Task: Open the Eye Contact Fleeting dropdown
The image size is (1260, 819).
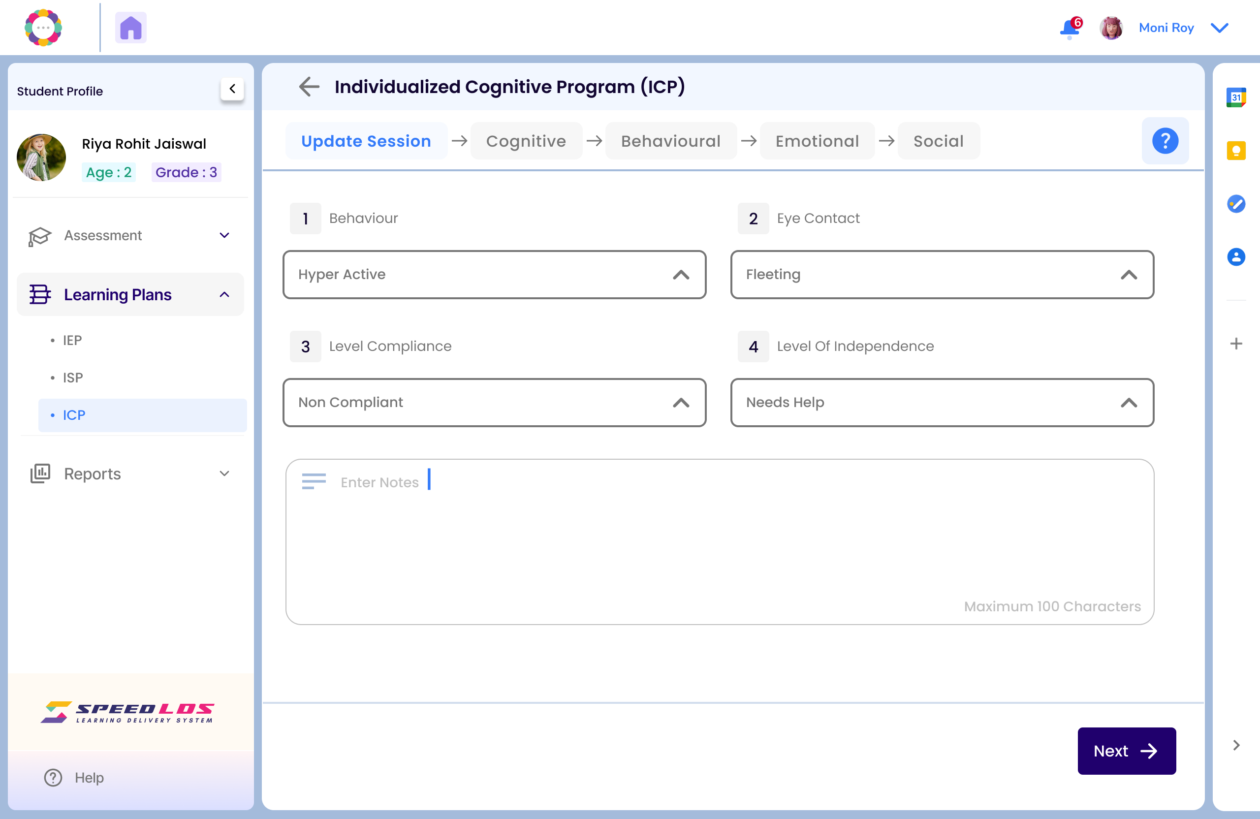Action: tap(942, 275)
